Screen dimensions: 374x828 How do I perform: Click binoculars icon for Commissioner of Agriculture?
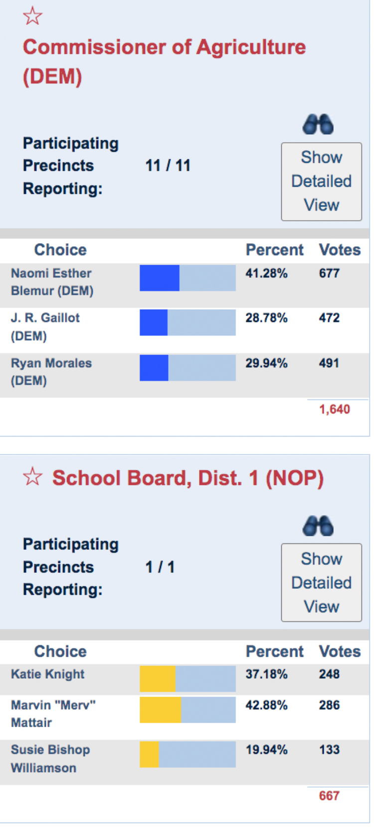point(318,124)
